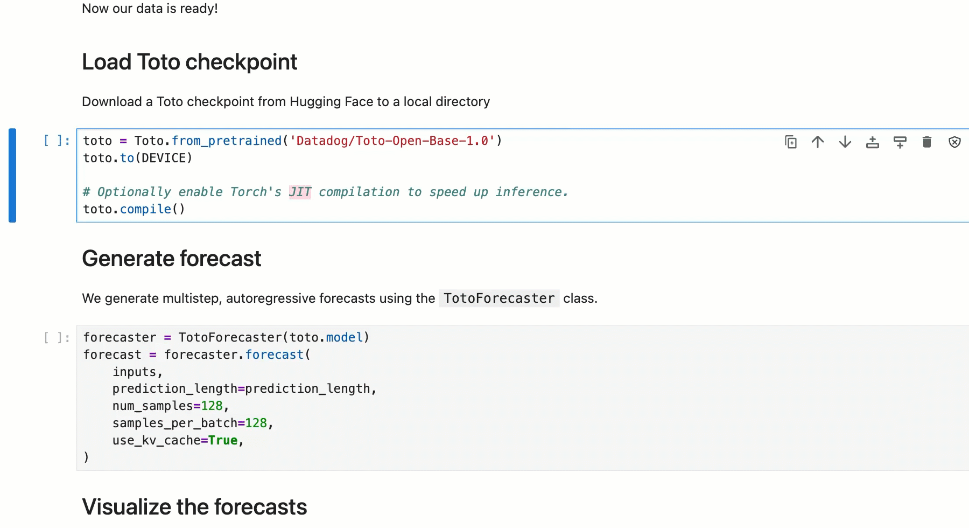
Task: Delete the selected cell using trash icon
Action: pos(927,142)
